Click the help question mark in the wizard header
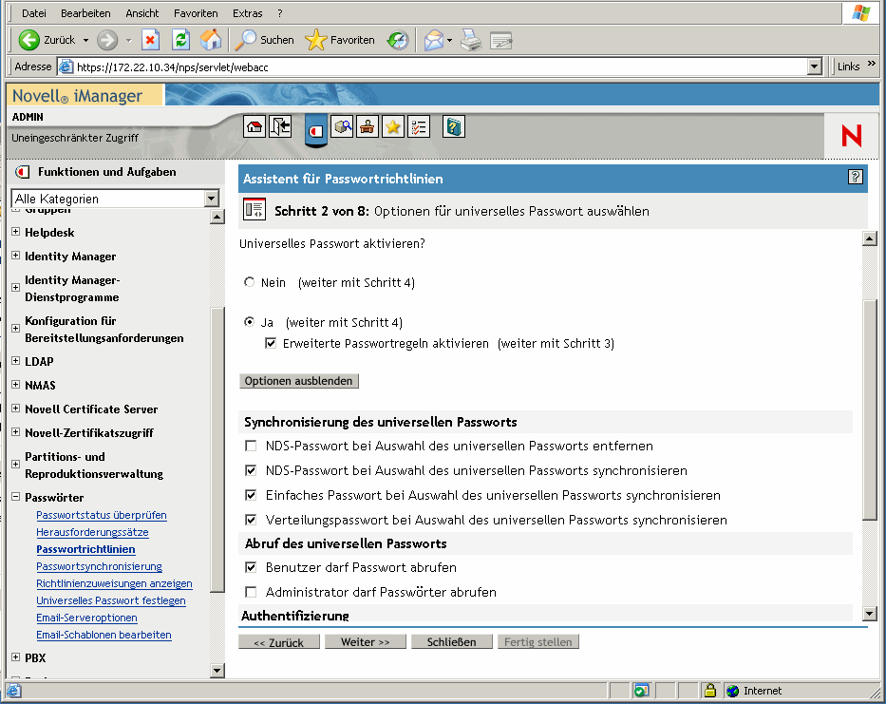886x704 pixels. click(856, 177)
